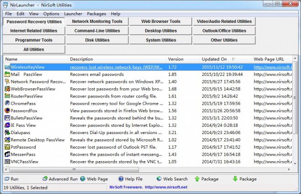Click the MessenPass icon
The width and height of the screenshot is (301, 194).
(x=7, y=154)
